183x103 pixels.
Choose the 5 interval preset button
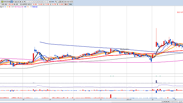pyautogui.click(x=31, y=2)
